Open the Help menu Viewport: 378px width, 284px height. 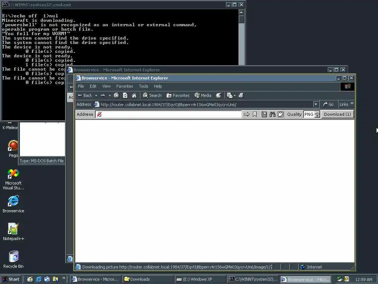158,86
